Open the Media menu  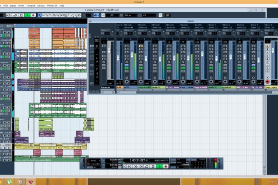pos(21,6)
